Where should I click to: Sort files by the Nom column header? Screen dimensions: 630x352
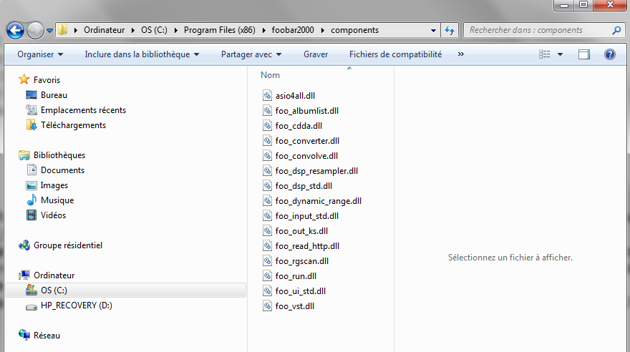(270, 75)
